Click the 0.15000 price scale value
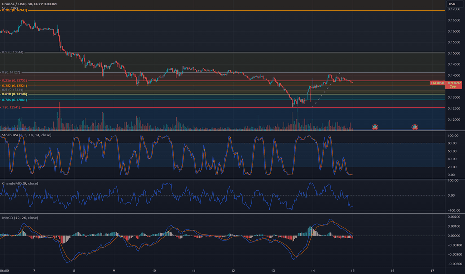The image size is (465, 274). pos(454,53)
